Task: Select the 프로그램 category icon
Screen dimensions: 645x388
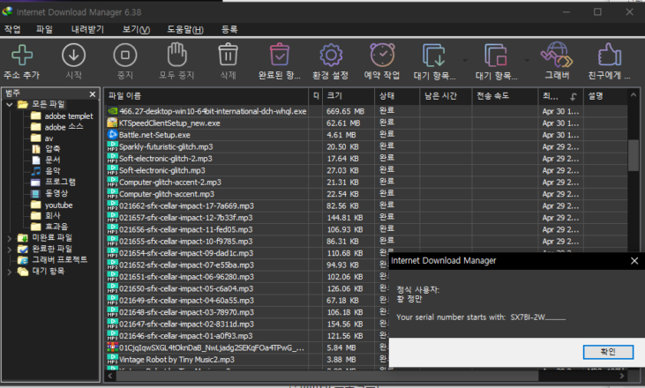Action: click(36, 182)
